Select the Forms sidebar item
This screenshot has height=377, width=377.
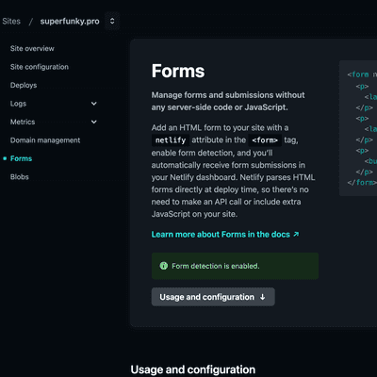(21, 158)
